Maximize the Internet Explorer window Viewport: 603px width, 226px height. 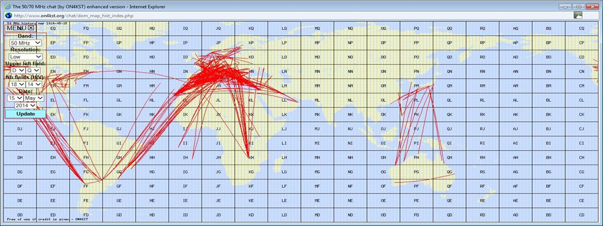pos(578,6)
